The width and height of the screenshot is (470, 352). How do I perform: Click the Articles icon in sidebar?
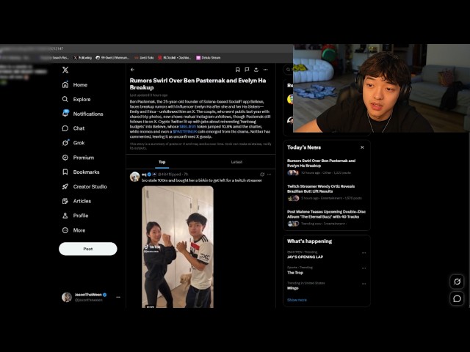65,201
